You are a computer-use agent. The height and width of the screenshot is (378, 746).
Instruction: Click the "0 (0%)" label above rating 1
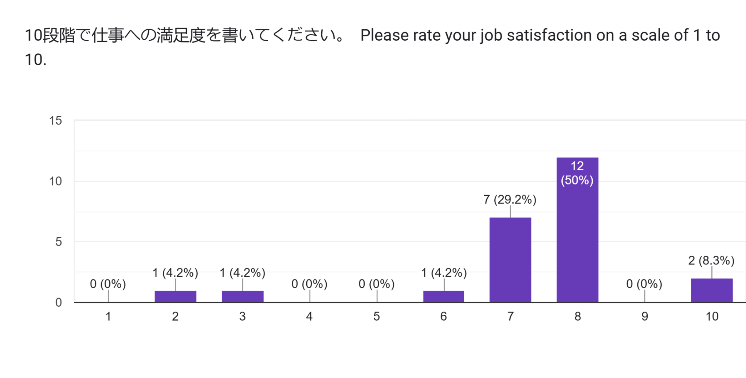pos(108,284)
